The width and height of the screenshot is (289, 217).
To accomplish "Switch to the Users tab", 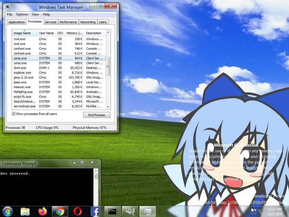I will pyautogui.click(x=102, y=22).
